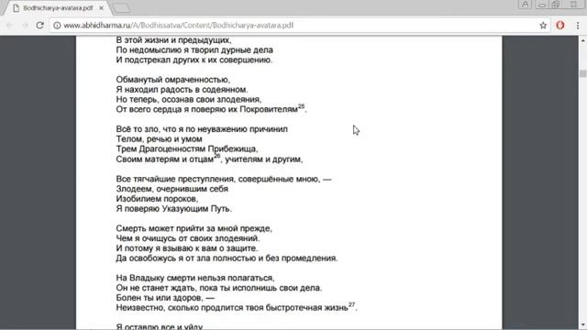Click the user profile icon in title bar
The image size is (587, 330).
pos(525,5)
